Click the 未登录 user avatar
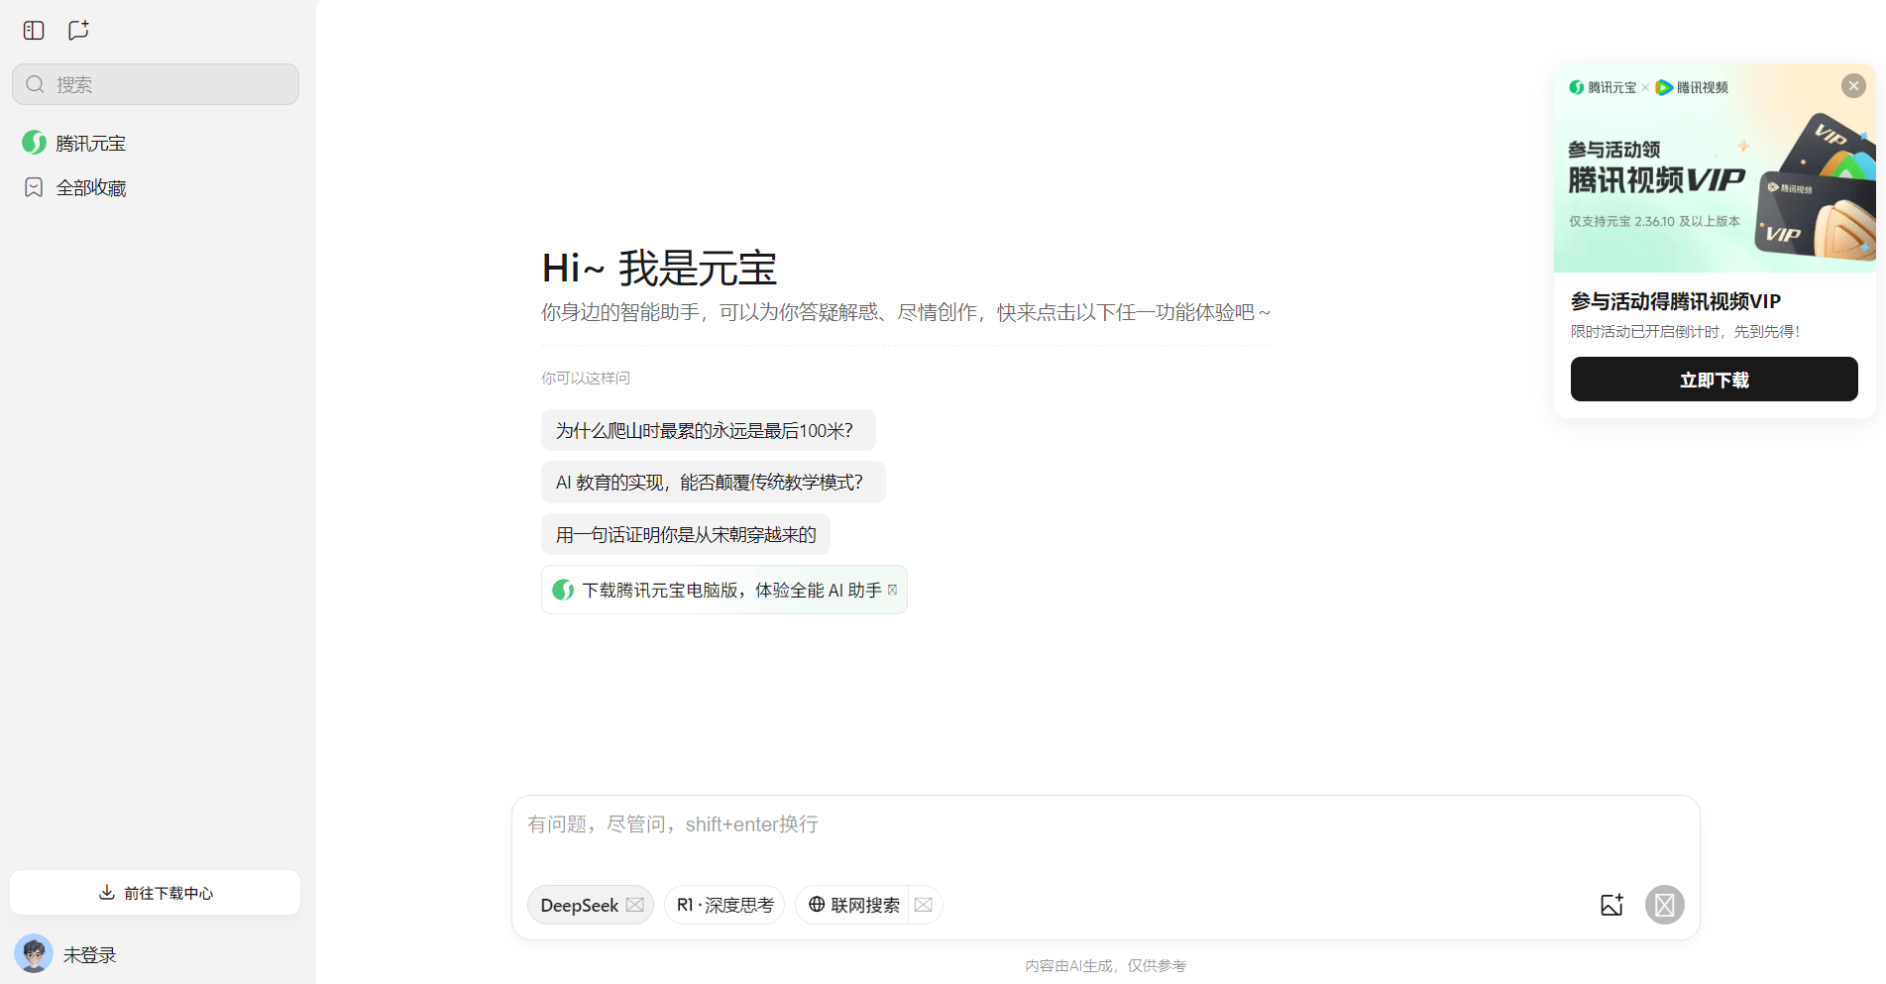The image size is (1886, 984). pyautogui.click(x=33, y=953)
